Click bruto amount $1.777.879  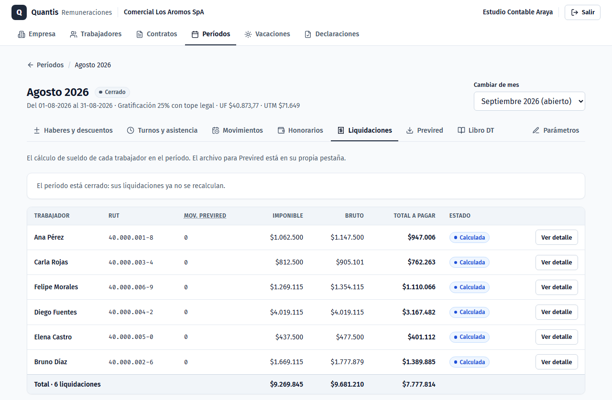click(x=347, y=362)
